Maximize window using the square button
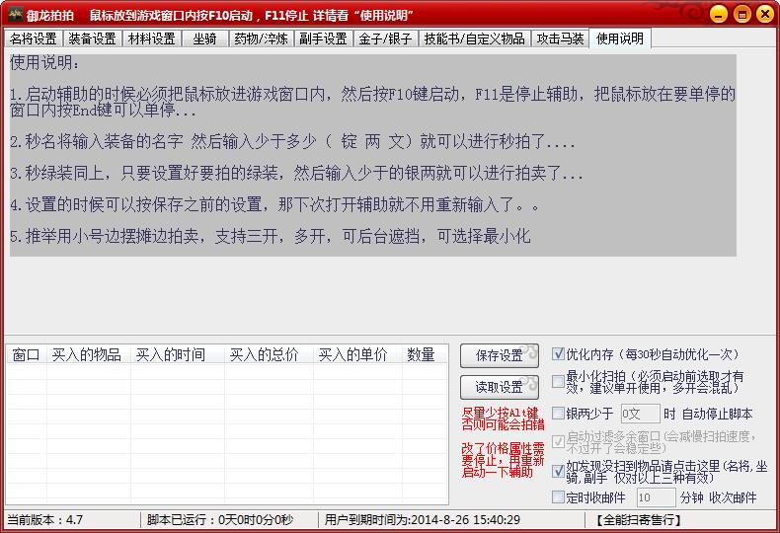 tap(742, 14)
